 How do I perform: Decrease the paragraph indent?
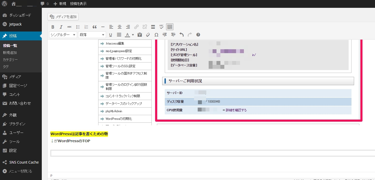click(165, 35)
